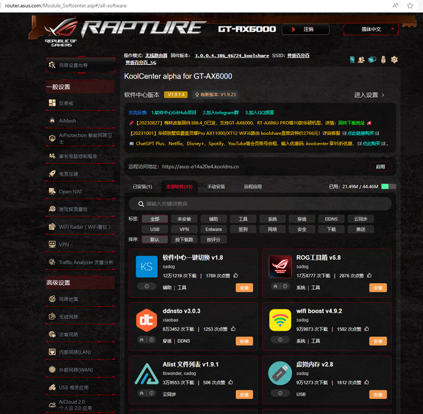Open USB application sidebar icon
Screen dimensions: 423x414
coord(52,388)
